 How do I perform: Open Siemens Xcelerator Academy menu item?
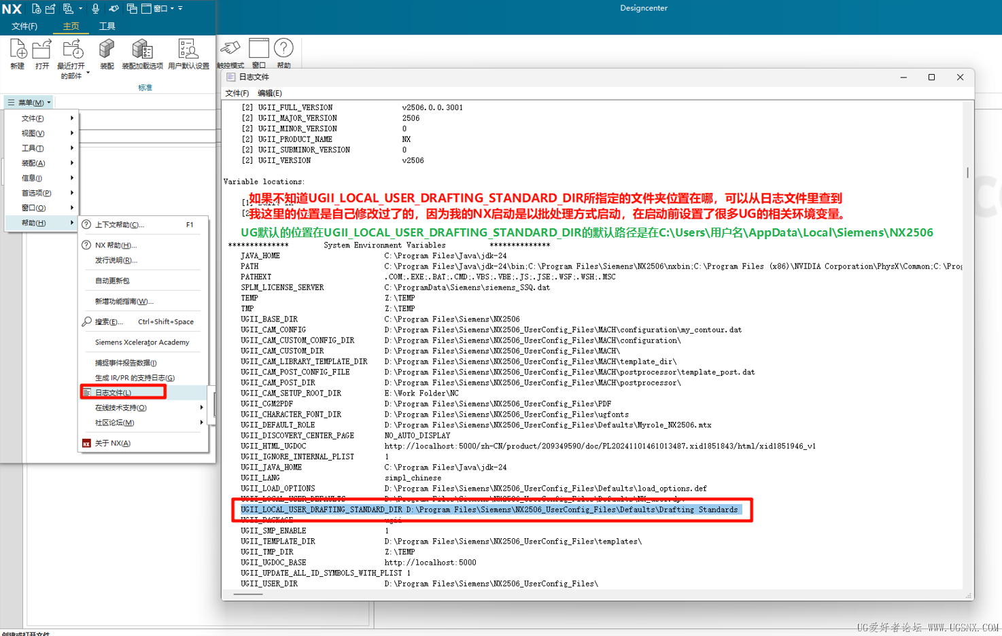[x=143, y=342]
